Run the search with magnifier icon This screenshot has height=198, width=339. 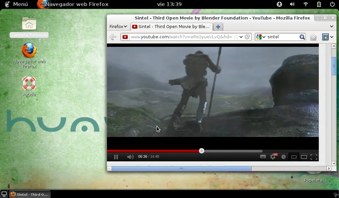click(x=302, y=37)
